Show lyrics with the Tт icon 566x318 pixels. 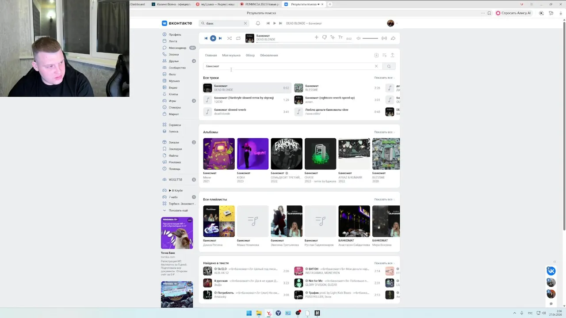(x=340, y=38)
